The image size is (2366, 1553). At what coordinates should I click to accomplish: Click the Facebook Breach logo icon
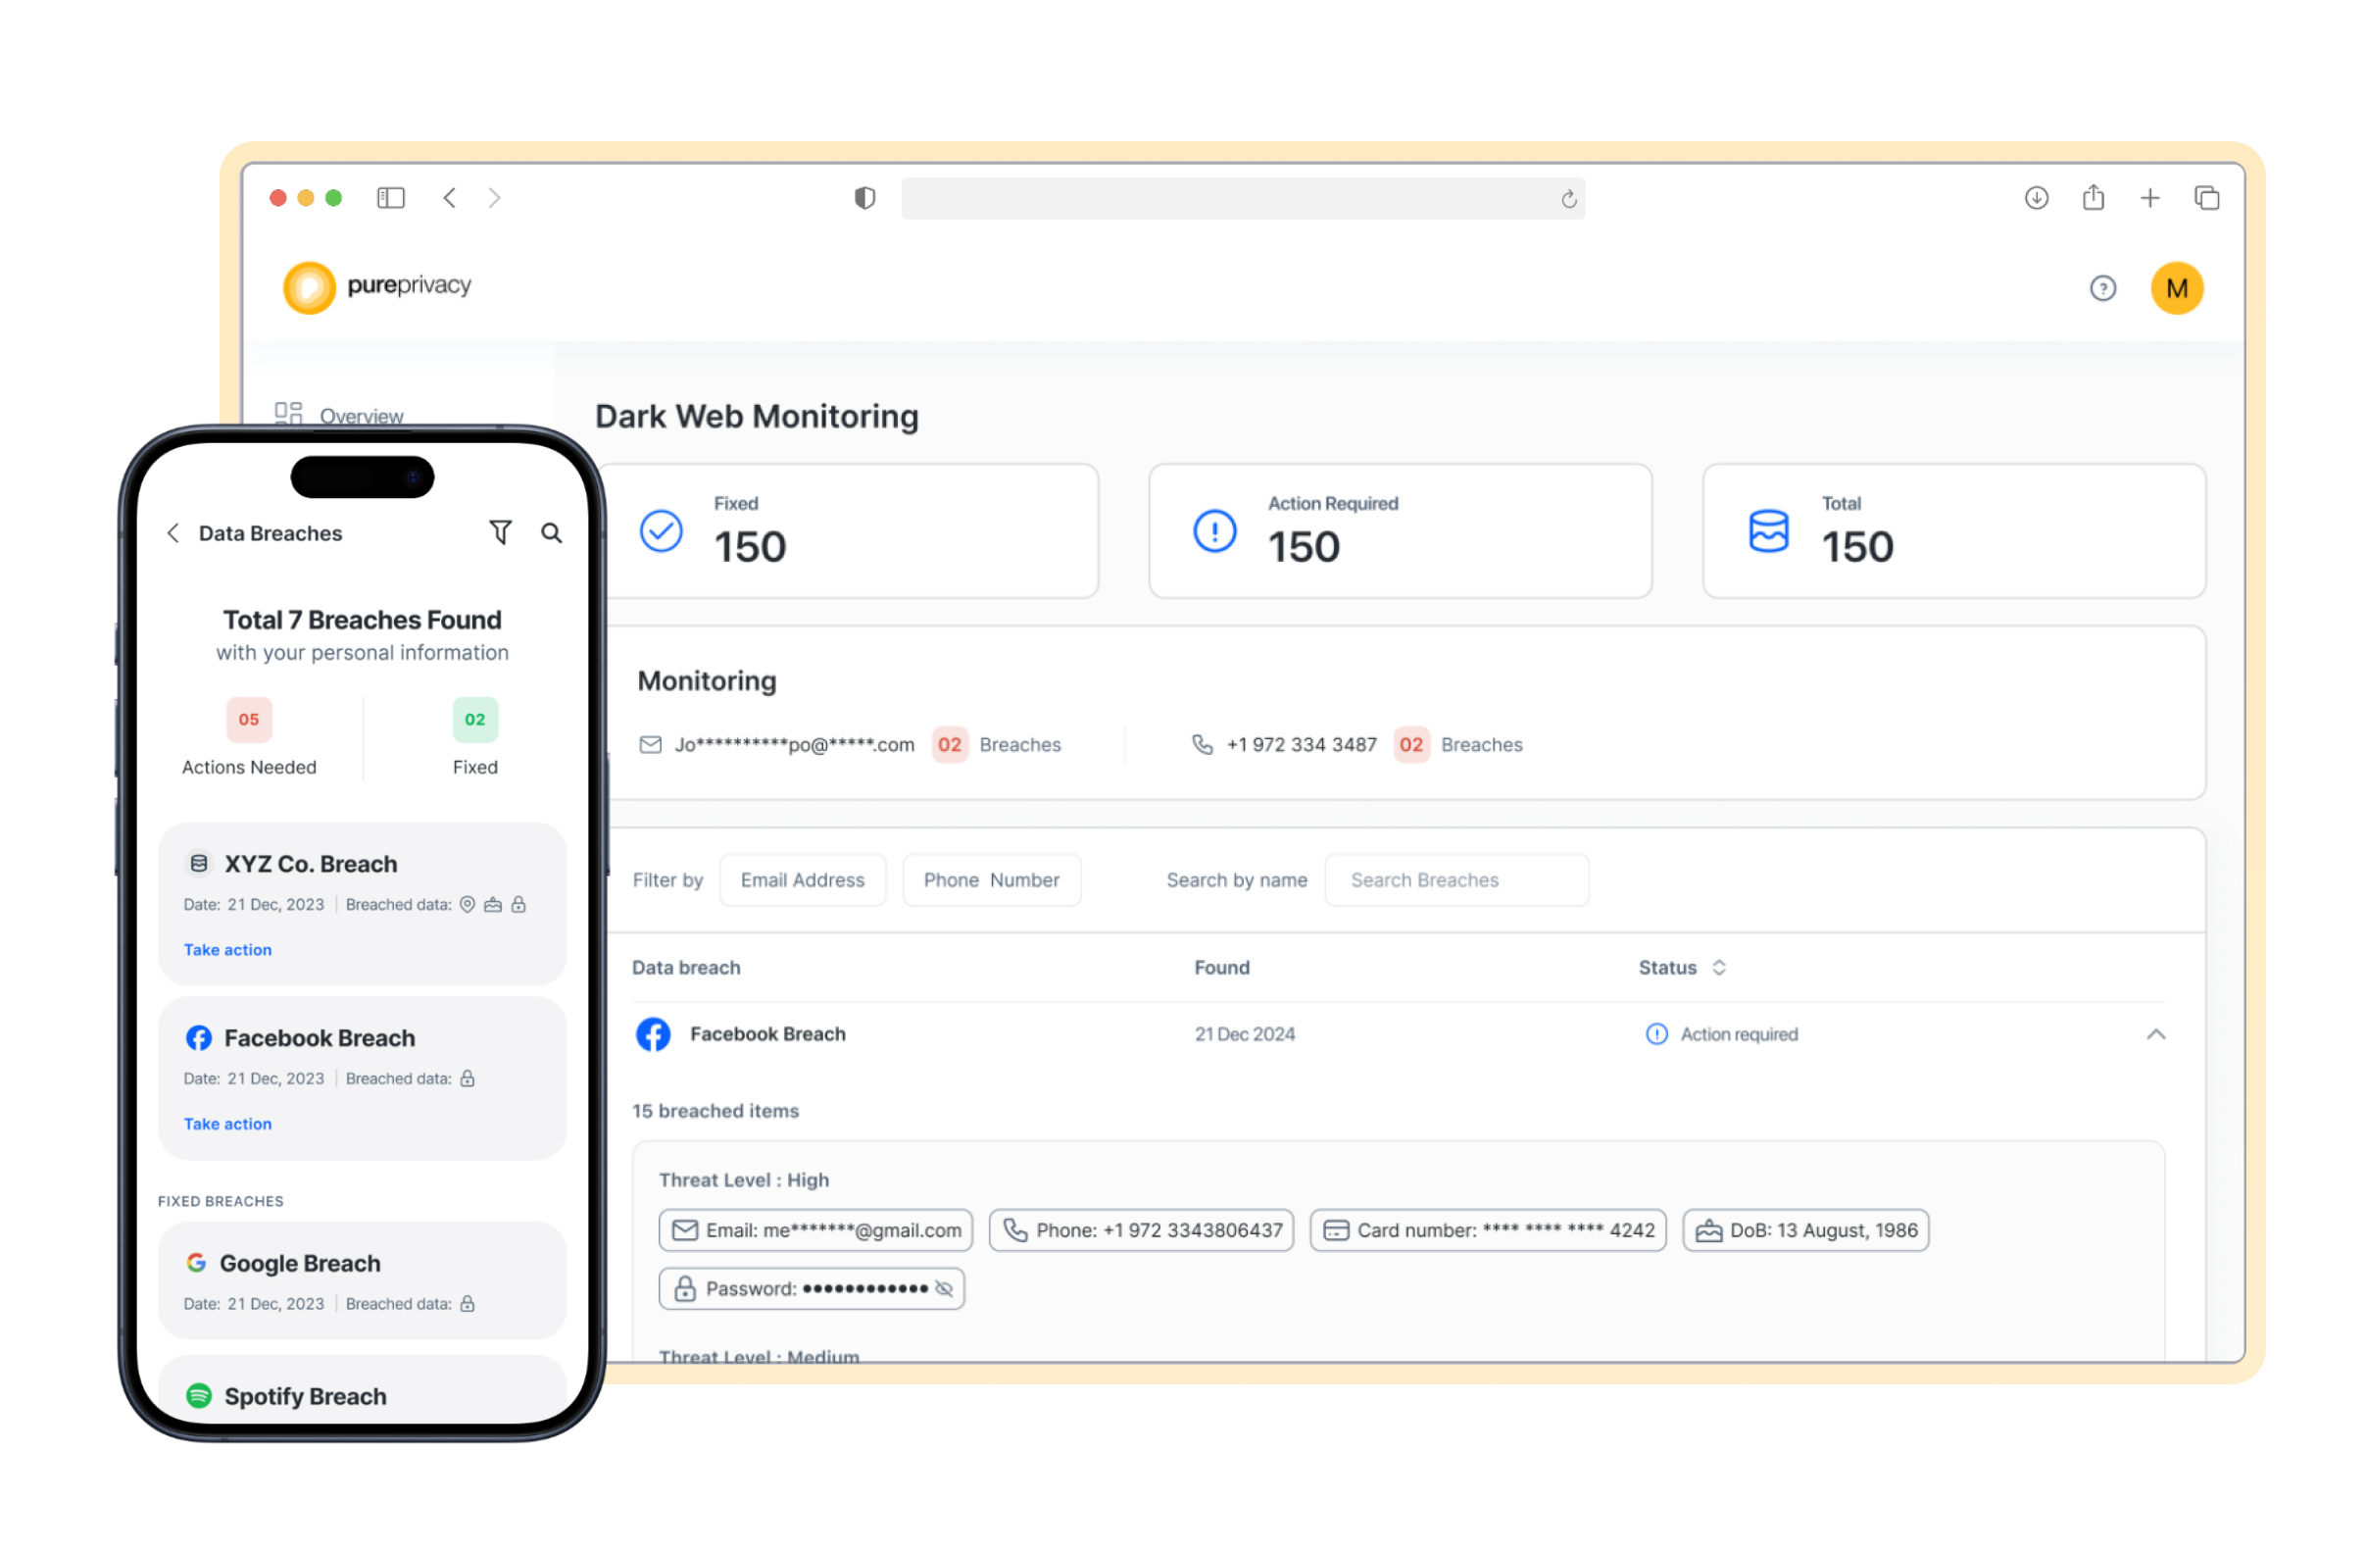[653, 1034]
